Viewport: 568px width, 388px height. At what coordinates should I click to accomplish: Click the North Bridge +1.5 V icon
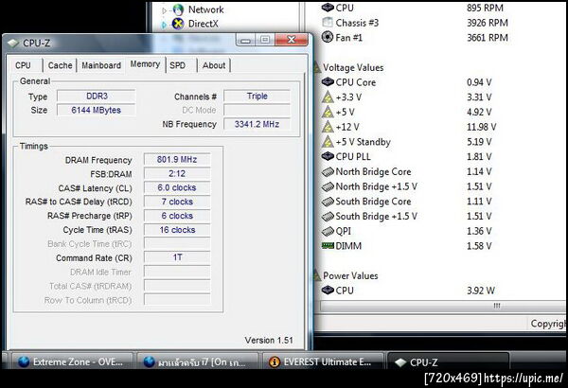pos(328,186)
